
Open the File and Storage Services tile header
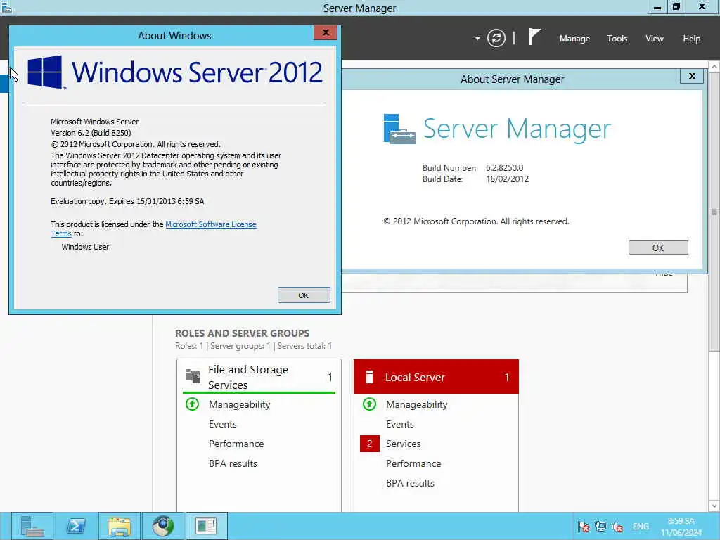[x=259, y=377]
